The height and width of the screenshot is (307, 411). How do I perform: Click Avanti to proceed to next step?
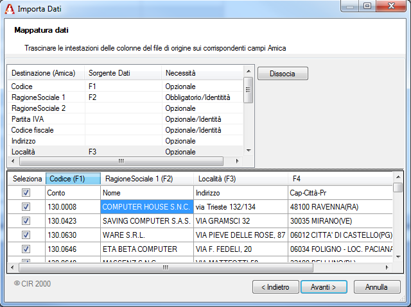324,286
